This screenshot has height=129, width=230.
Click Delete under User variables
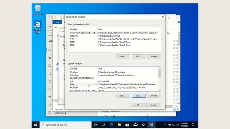point(154,57)
